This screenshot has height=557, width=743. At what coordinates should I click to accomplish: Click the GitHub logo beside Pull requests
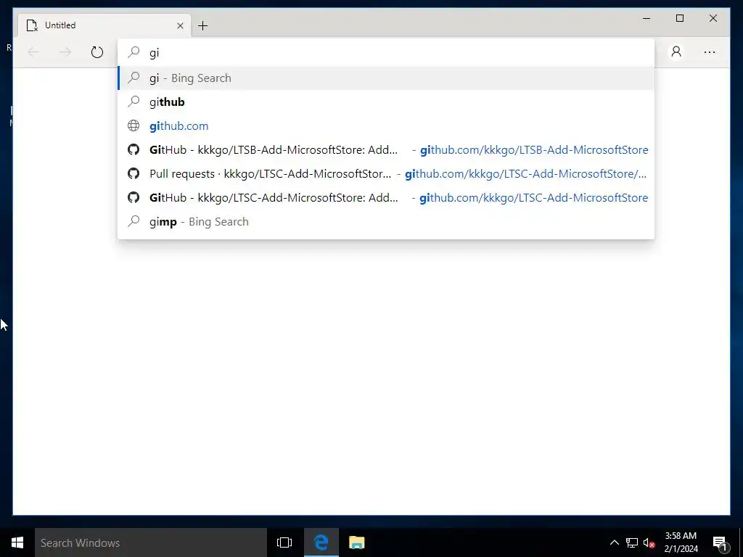(x=134, y=174)
